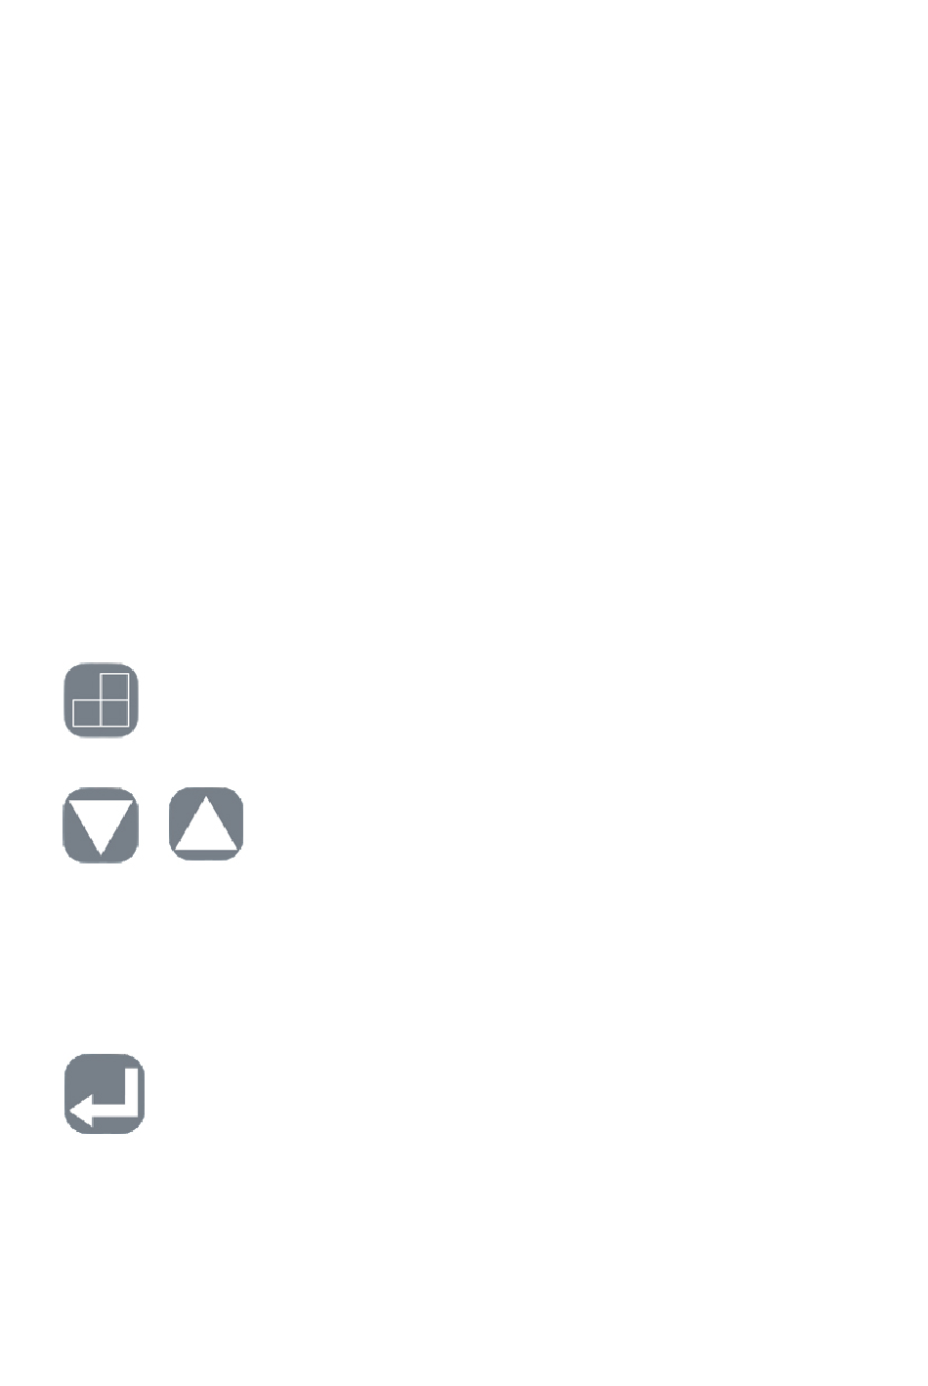Screen dimensions: 928x1386
Task: Click the up arrow triangle button
Action: click(x=206, y=824)
